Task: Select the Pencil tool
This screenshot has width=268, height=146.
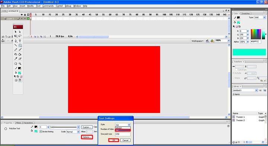Action: 16,49
